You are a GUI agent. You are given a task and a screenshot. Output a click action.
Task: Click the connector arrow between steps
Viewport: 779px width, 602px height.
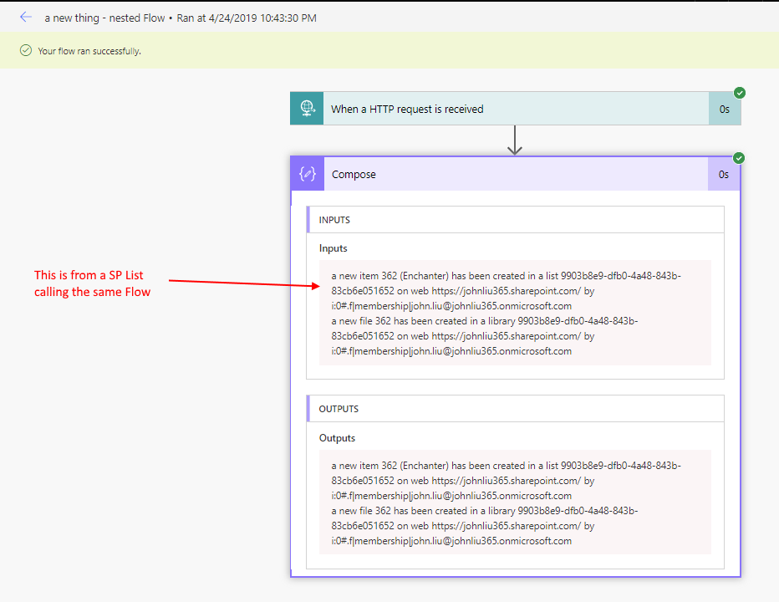point(515,140)
